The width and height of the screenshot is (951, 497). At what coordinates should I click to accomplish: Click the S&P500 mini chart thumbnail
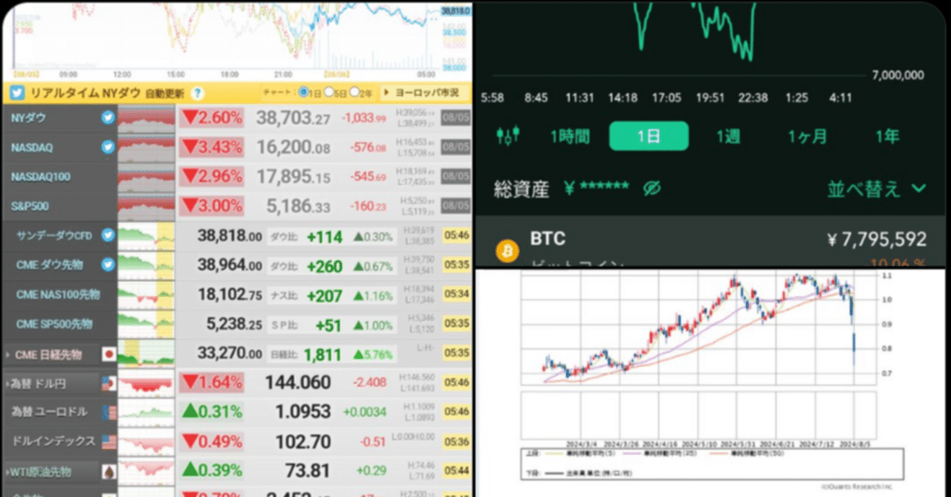coord(146,207)
